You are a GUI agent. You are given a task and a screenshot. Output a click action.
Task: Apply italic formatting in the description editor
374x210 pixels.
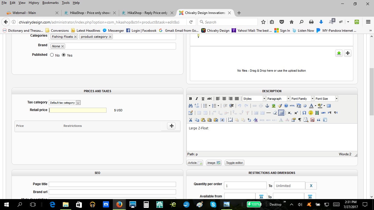point(197,99)
